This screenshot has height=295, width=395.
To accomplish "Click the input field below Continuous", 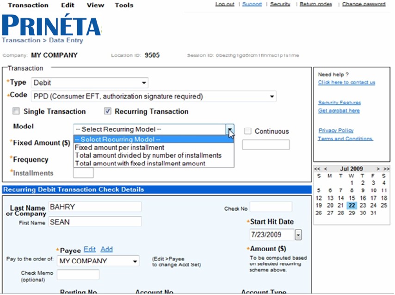I will coord(266,145).
